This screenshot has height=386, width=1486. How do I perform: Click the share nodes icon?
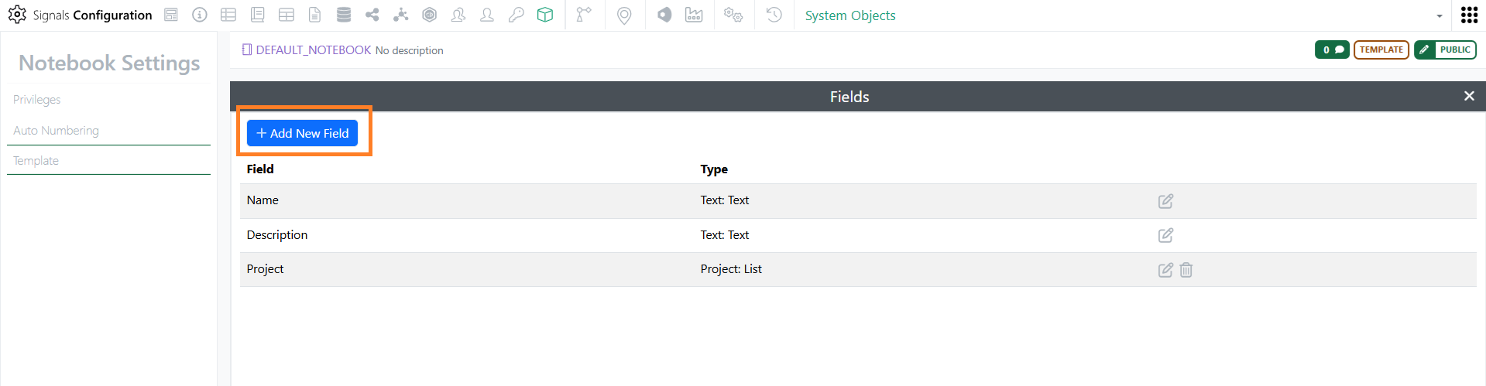pyautogui.click(x=372, y=15)
